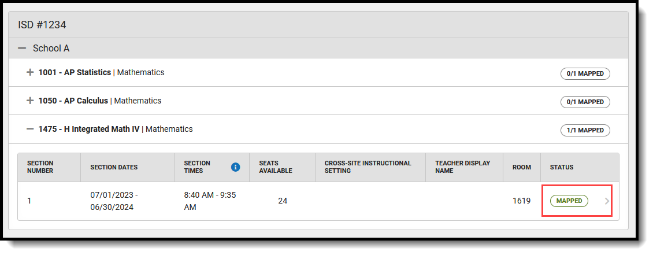This screenshot has height=255, width=653.
Task: Collapse the 1475 - H Integrated Math IV course
Action: click(x=30, y=129)
